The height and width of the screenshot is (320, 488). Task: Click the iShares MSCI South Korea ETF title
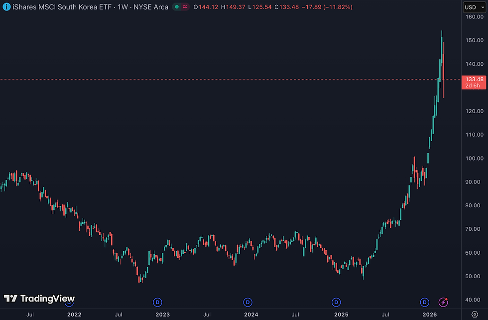[x=62, y=7]
